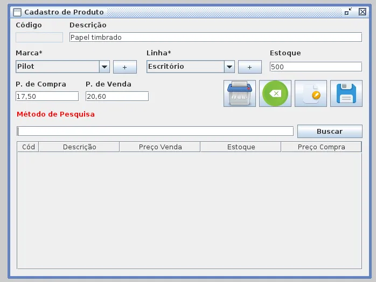Click the blue floppy disk save button
Screen dimensions: 376x282
click(346, 93)
